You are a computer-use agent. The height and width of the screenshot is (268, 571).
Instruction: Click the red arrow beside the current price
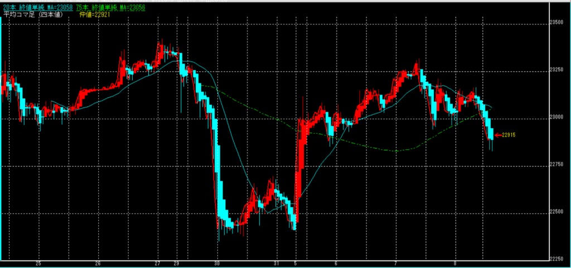click(498, 135)
